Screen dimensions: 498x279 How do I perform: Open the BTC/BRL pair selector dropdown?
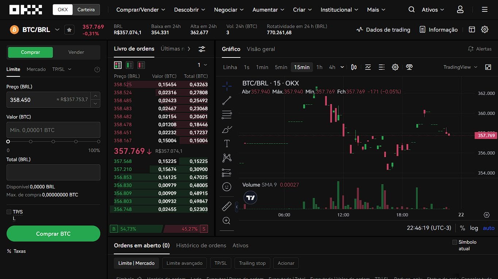(x=57, y=29)
